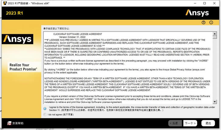Image resolution: width=221 pixels, height=130 pixels.
Task: Select the I do not agree radio button
Action: pos(45,115)
